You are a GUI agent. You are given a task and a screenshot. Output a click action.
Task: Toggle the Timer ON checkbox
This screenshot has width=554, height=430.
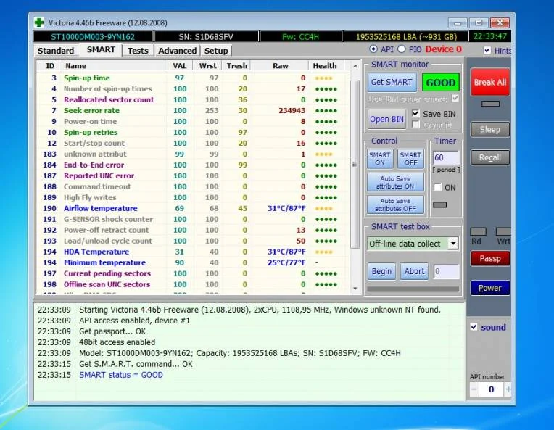click(437, 187)
